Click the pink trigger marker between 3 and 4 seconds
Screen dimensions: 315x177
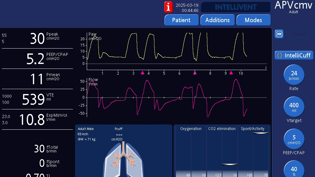coord(142,73)
